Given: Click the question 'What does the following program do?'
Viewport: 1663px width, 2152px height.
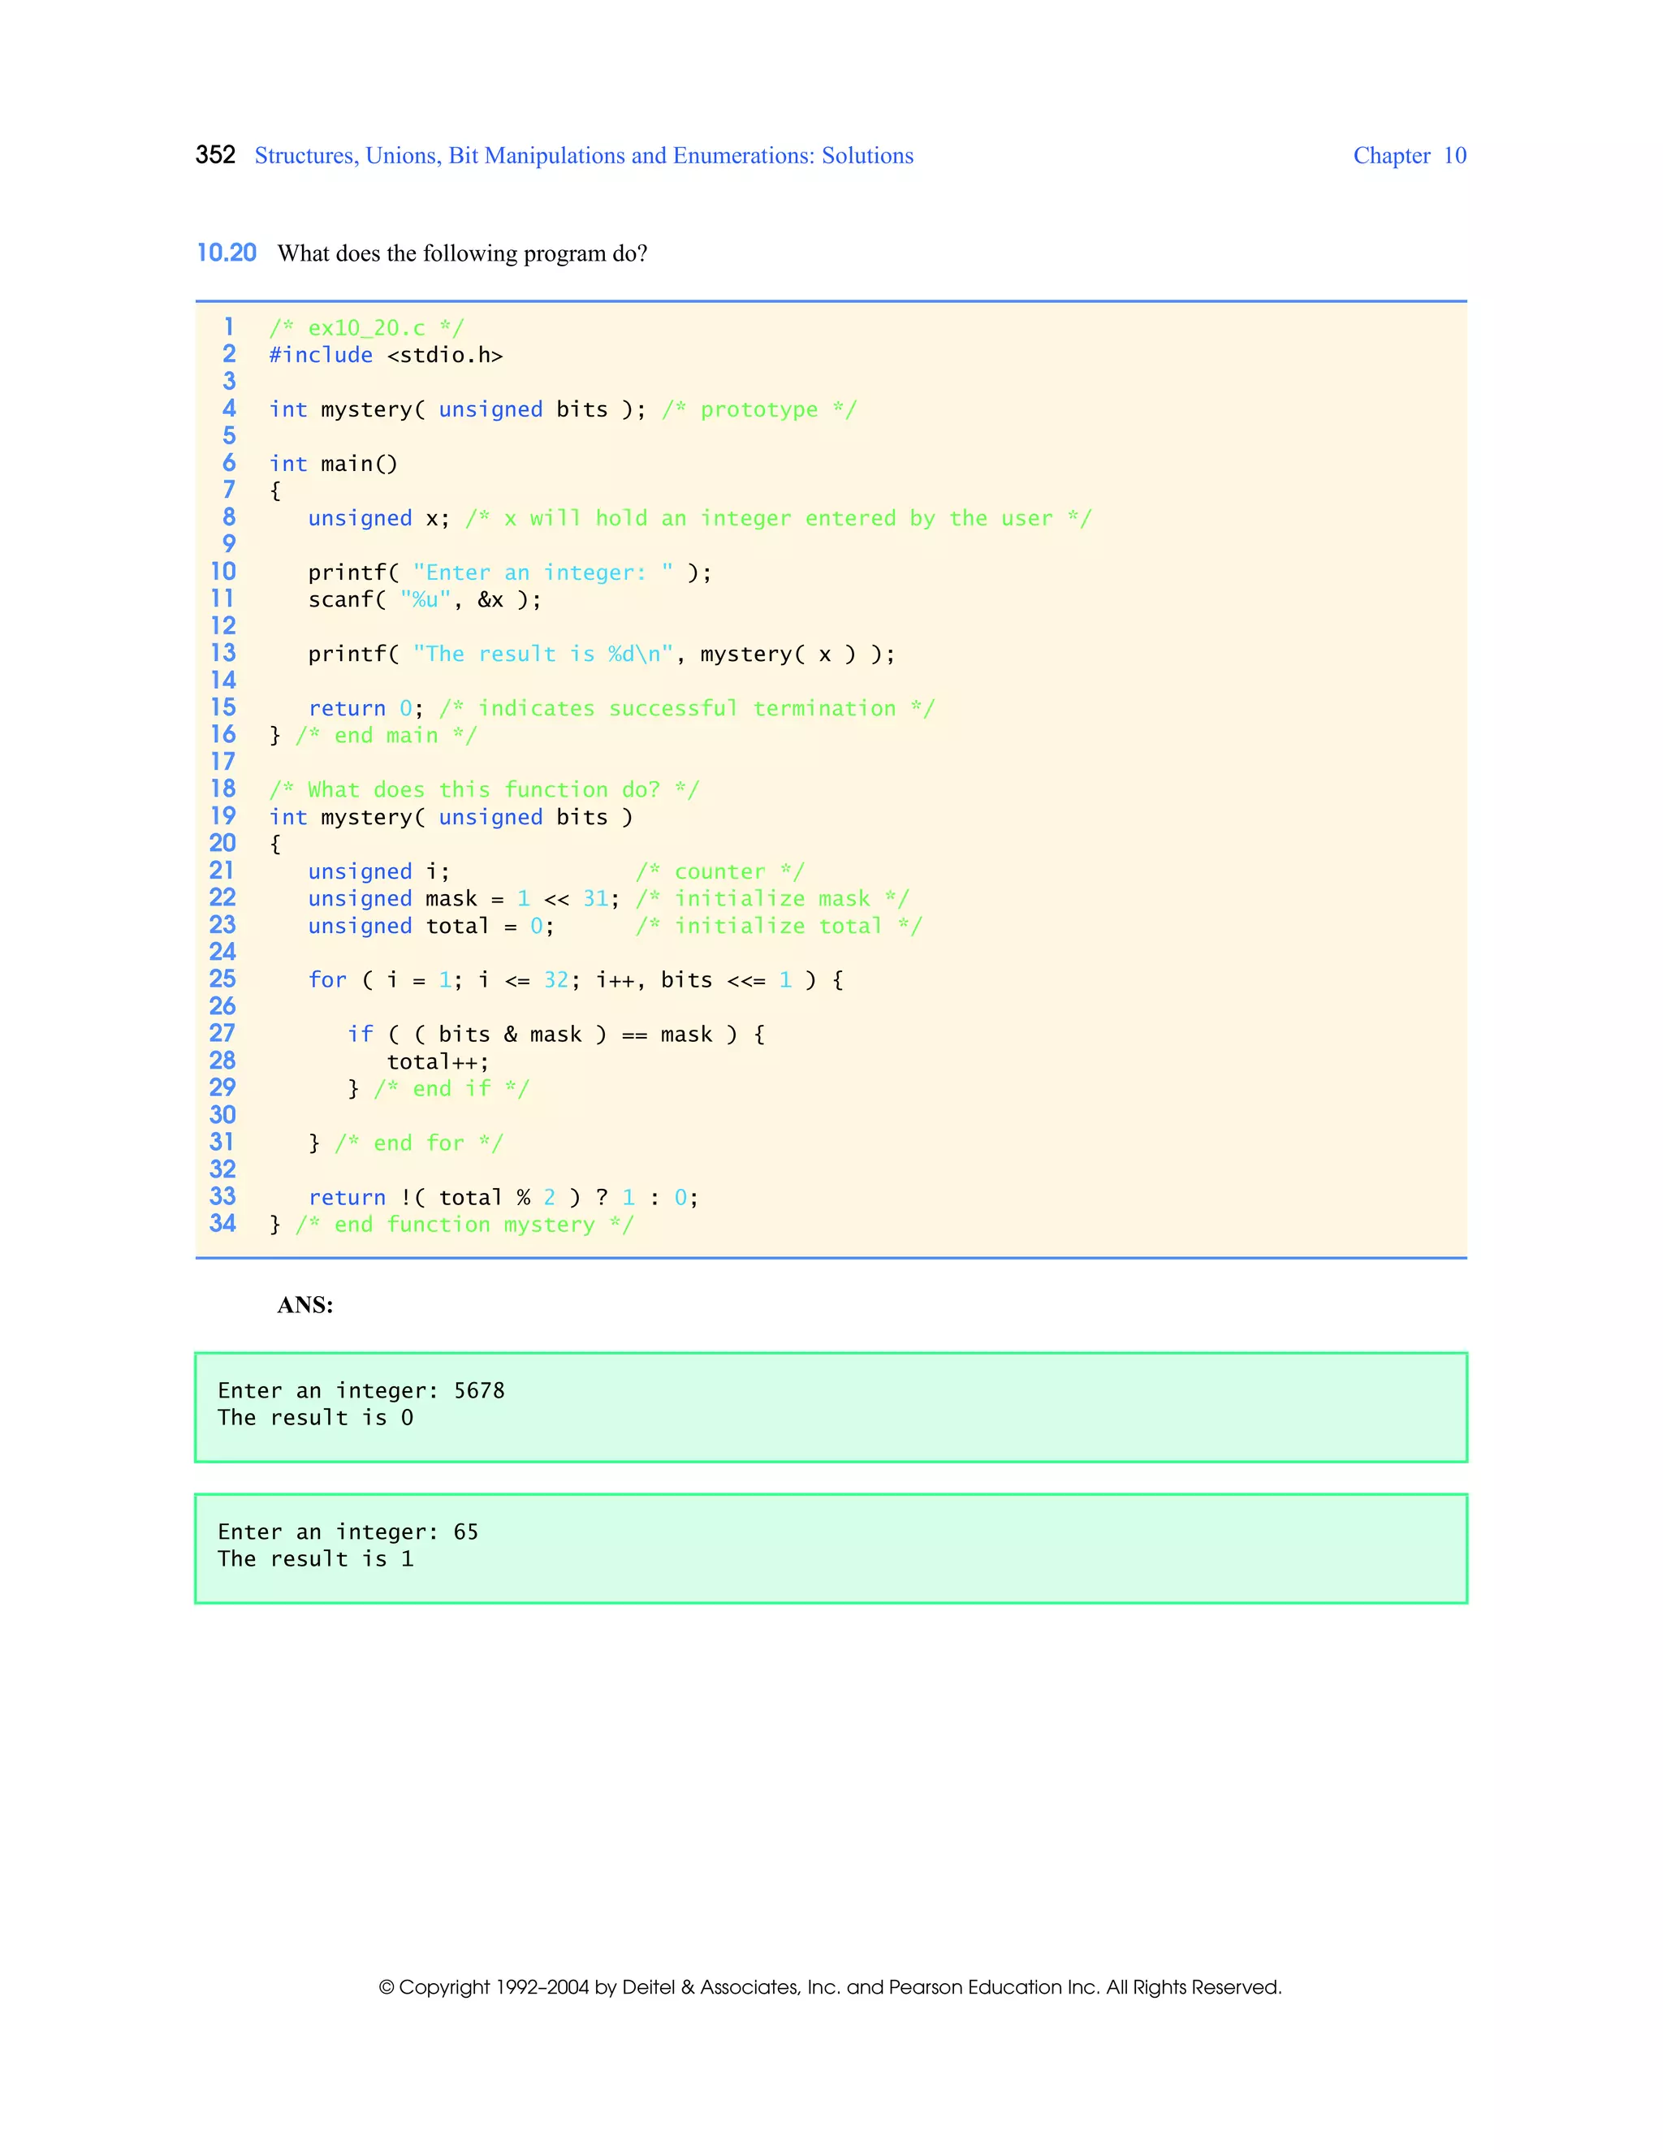Looking at the screenshot, I should (462, 253).
